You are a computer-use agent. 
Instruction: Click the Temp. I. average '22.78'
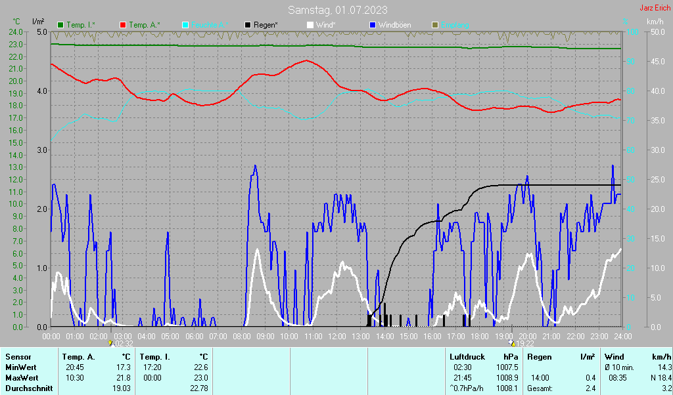coord(198,388)
